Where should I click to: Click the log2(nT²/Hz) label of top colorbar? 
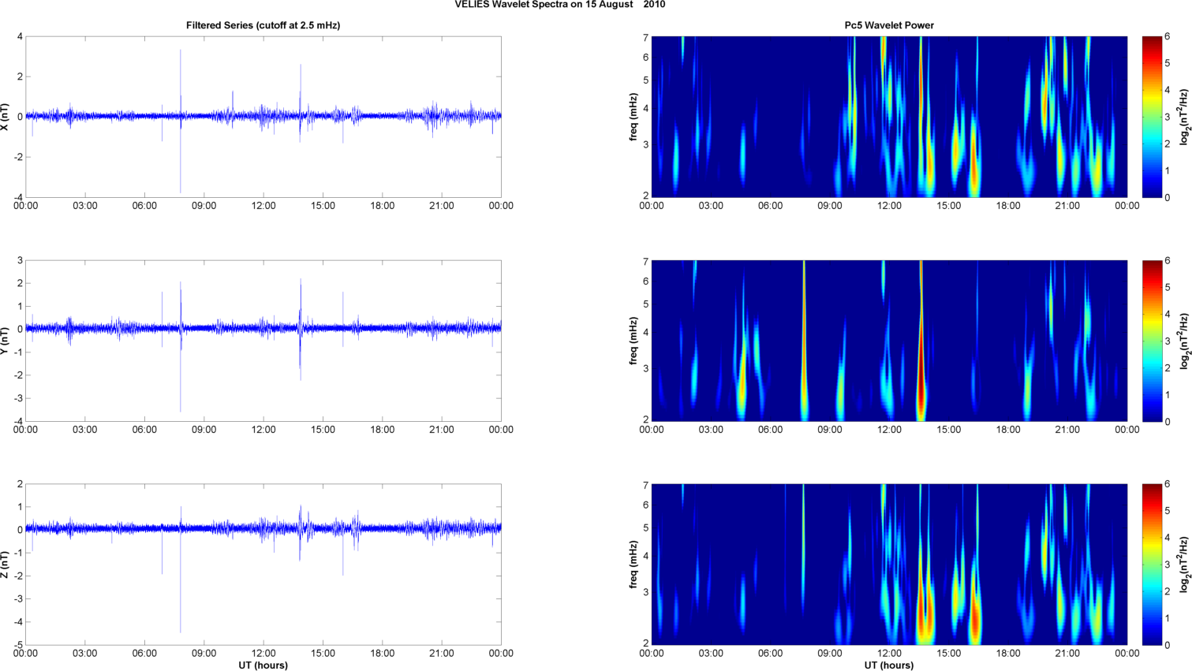coord(1184,117)
